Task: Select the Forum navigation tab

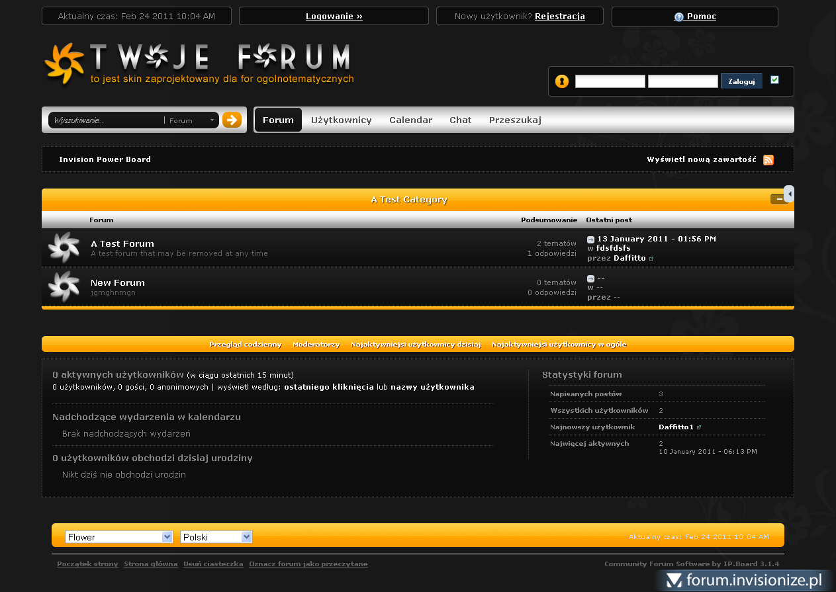Action: 278,120
